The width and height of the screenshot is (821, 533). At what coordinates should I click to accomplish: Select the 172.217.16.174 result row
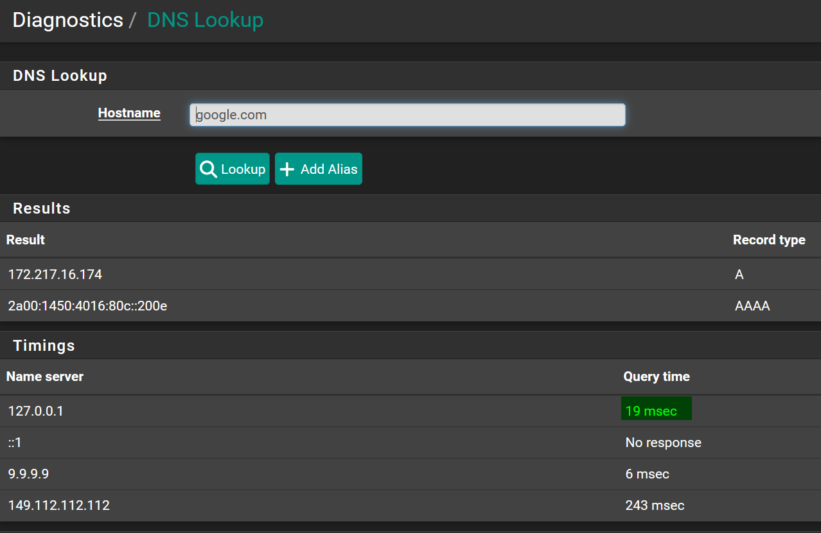coord(55,275)
